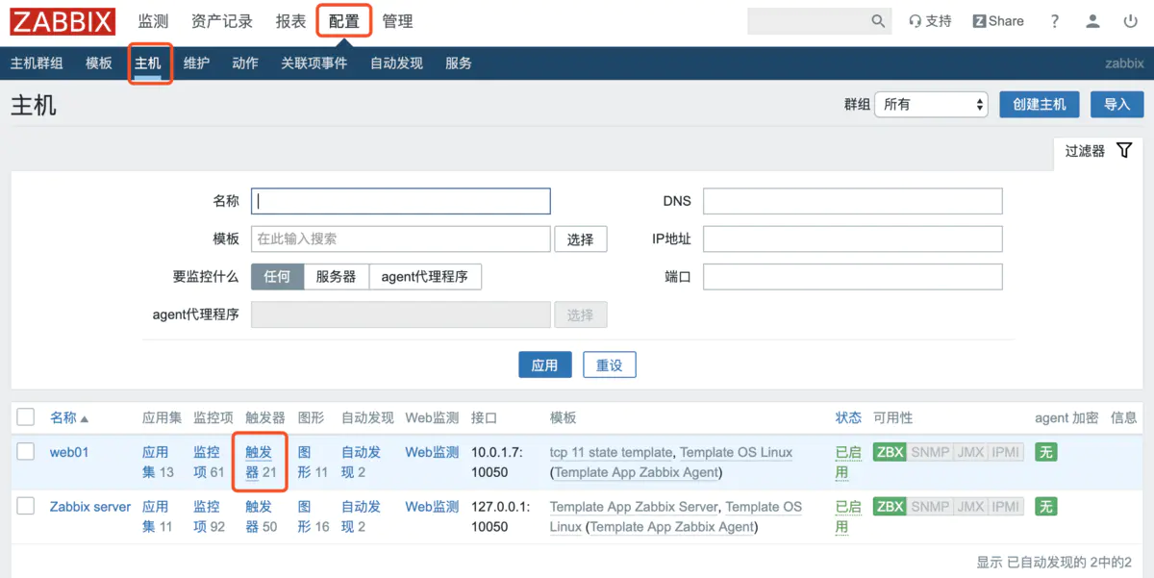
Task: Open the 管理 top menu
Action: (397, 21)
